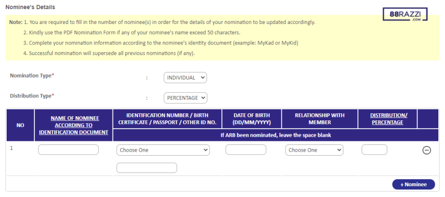Click the nominee name input field

coord(69,150)
